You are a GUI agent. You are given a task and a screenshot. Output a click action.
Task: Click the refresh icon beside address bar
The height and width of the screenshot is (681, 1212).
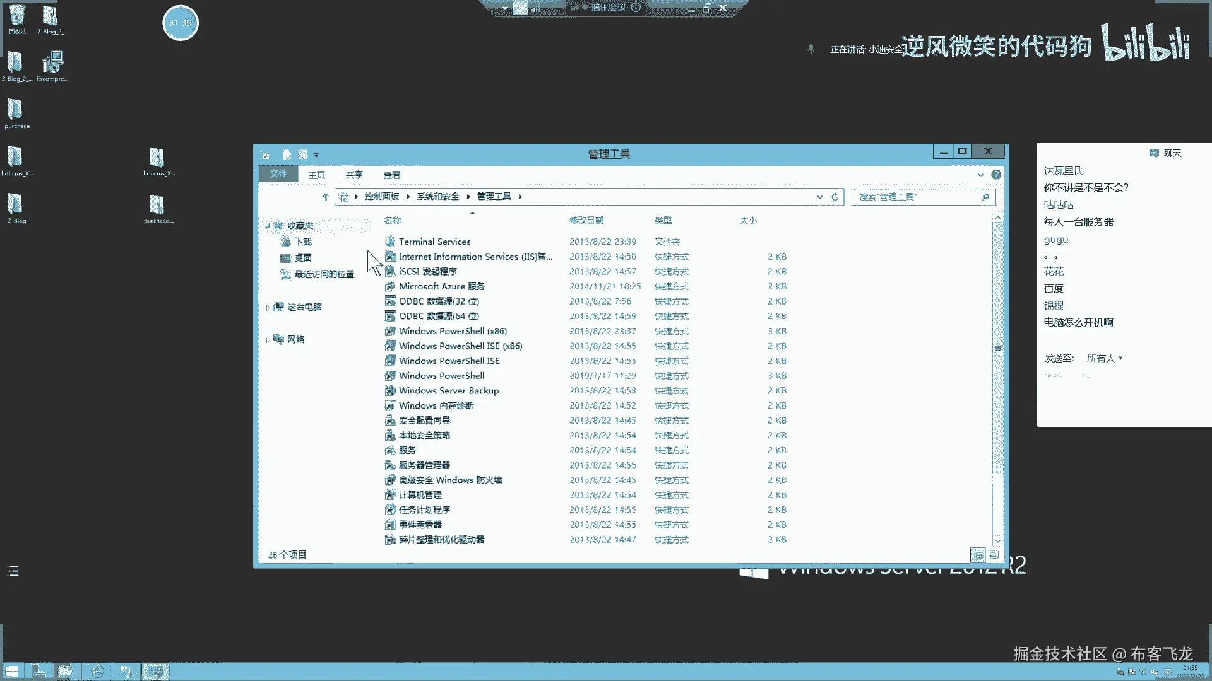(x=835, y=197)
